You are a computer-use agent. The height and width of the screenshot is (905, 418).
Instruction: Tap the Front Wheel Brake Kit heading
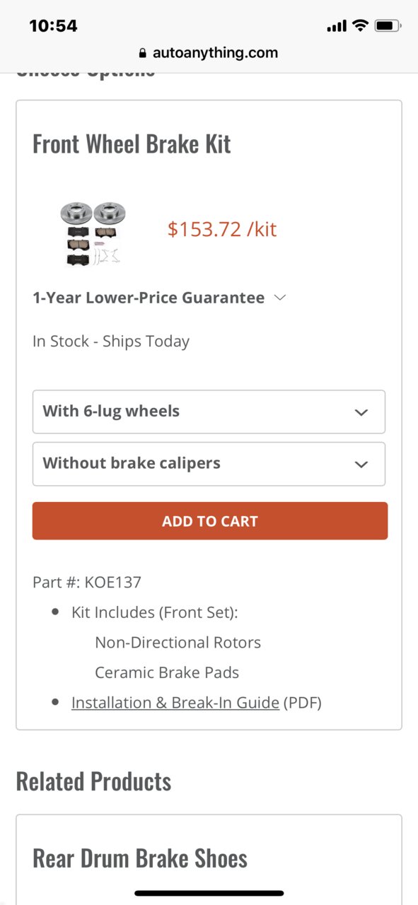(132, 144)
